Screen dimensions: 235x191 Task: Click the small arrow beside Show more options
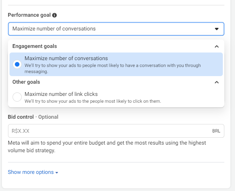point(57,173)
